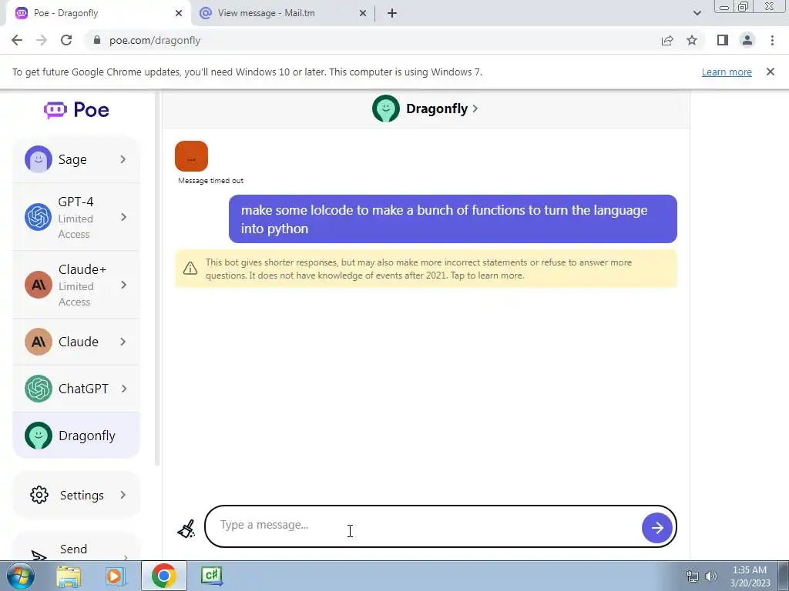Click the GPT-4 bot avatar icon
This screenshot has height=591, width=789.
[39, 217]
